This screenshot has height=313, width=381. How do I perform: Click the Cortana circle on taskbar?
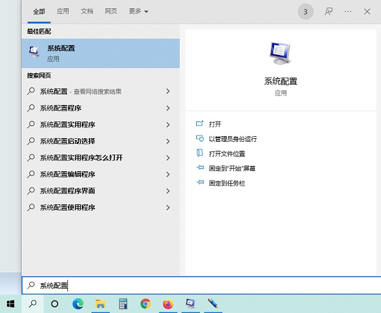coord(55,304)
